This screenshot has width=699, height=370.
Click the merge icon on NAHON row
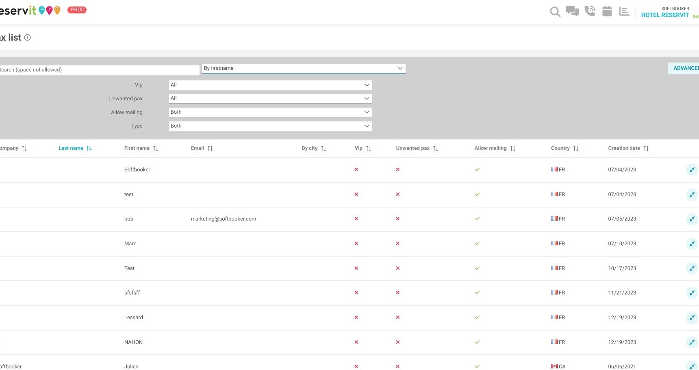click(692, 342)
